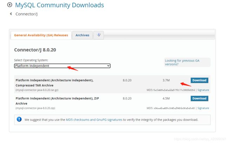Select the 'Connector/J 8.0.20' heading text
The width and height of the screenshot is (228, 143).
pyautogui.click(x=35, y=50)
